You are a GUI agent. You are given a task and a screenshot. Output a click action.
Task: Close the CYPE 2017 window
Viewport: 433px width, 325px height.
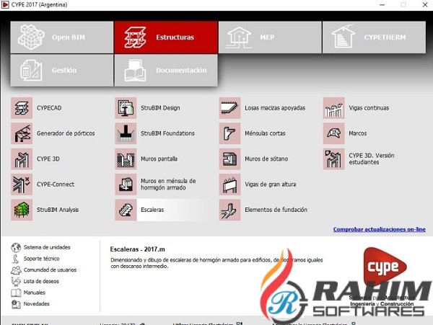coord(425,5)
